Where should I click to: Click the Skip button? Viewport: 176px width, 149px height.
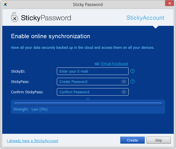point(158,140)
